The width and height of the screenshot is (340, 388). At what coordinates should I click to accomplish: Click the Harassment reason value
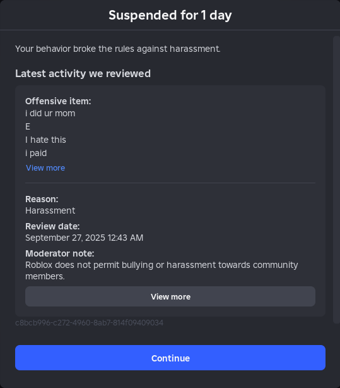pyautogui.click(x=50, y=210)
